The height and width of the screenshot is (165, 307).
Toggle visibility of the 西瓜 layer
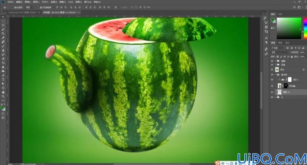coord(272,70)
